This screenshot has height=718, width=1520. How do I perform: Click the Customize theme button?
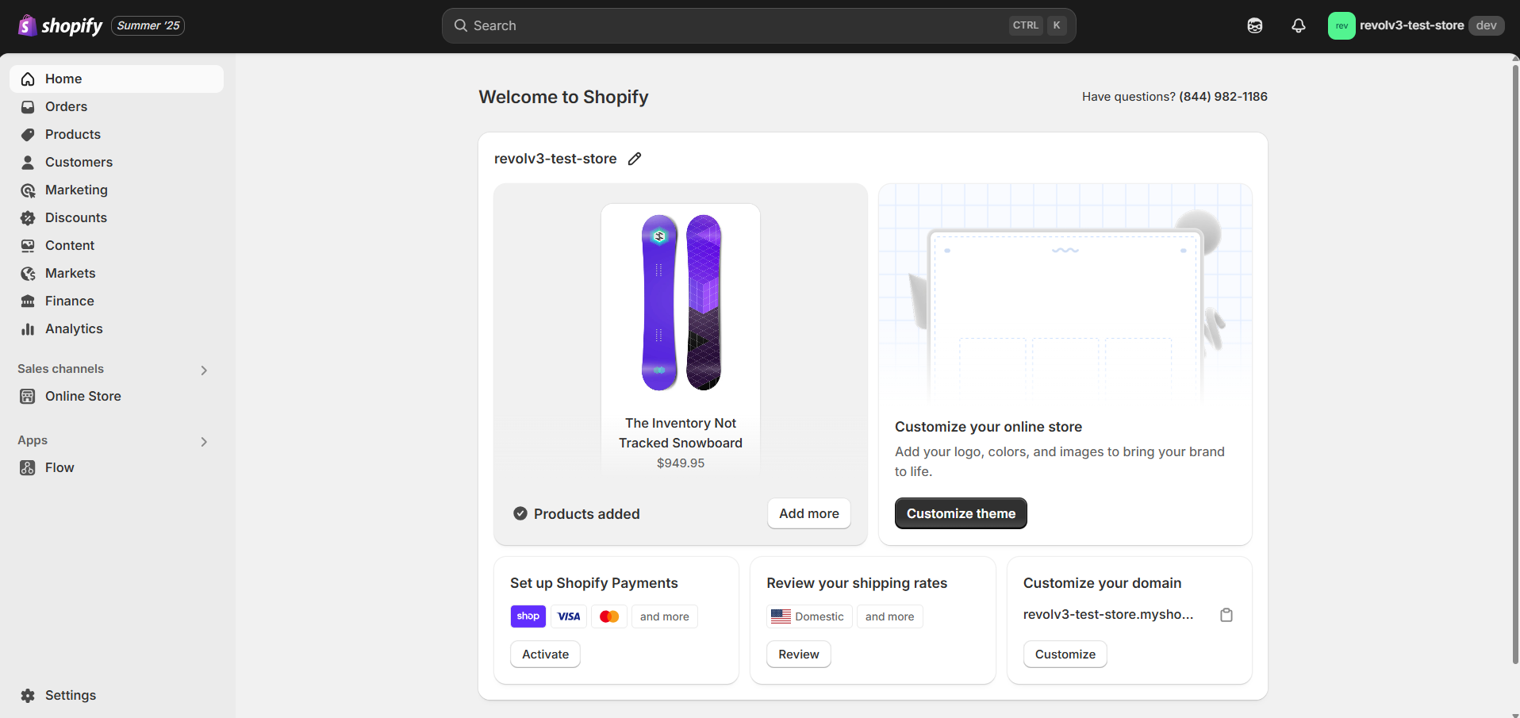(960, 513)
